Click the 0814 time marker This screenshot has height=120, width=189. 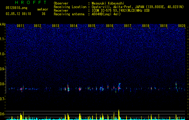74,26
